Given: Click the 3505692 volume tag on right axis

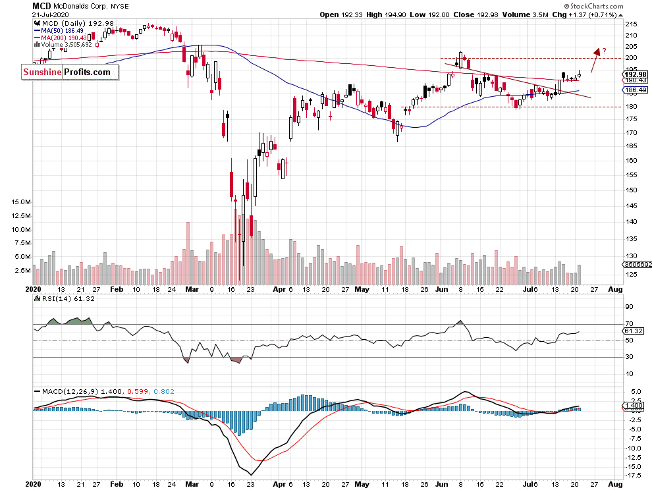Looking at the screenshot, I should click(637, 265).
